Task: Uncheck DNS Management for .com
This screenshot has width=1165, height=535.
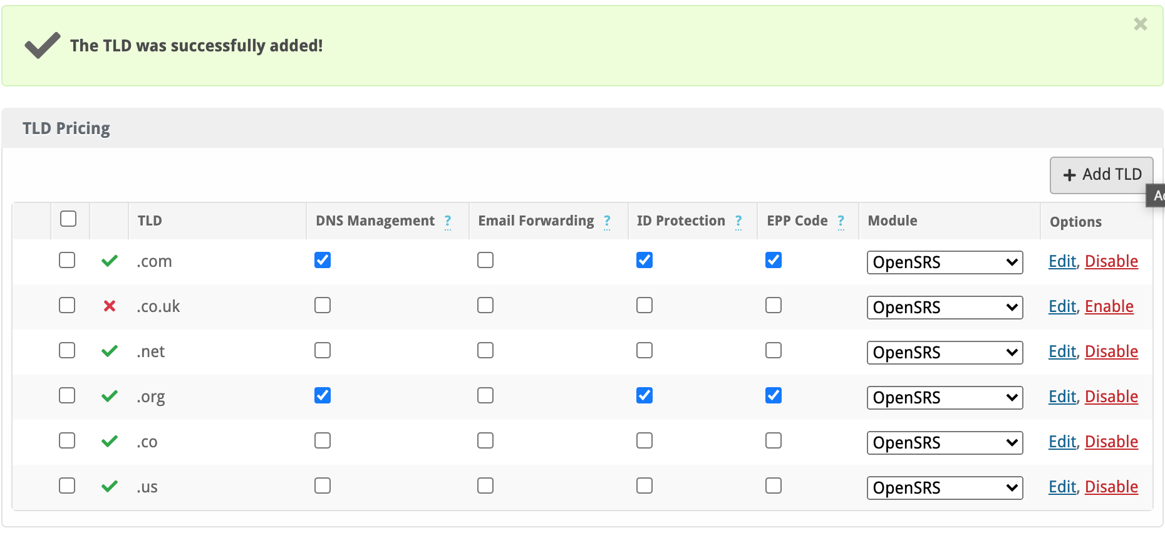Action: [x=323, y=260]
